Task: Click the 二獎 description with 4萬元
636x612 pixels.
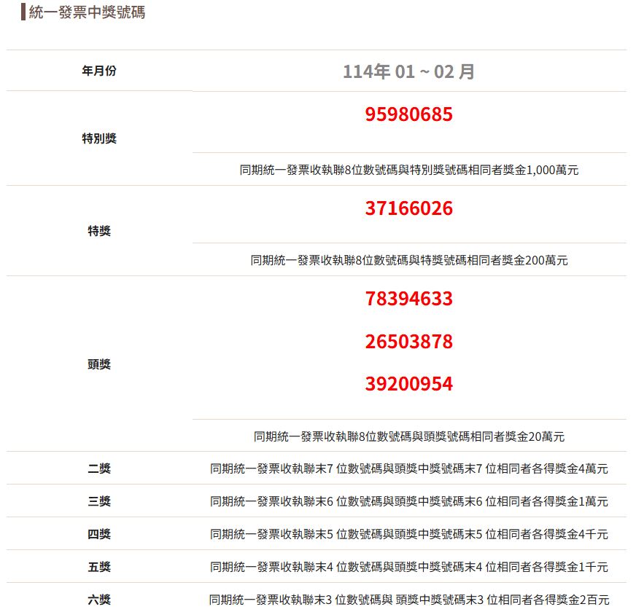Action: [408, 468]
